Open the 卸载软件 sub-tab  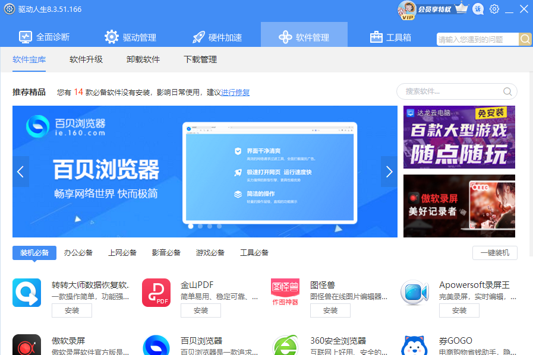(143, 59)
